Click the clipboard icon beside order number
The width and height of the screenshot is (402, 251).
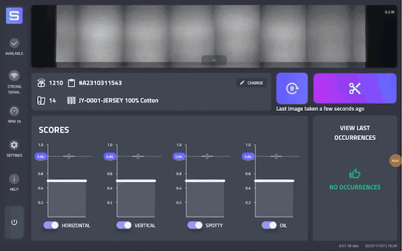71,83
